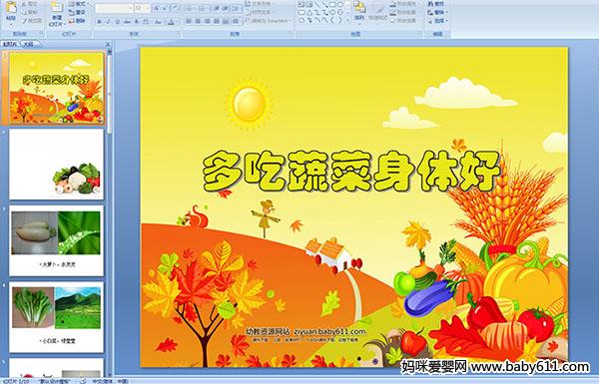Click the Find icon in editing group
Viewport: 599px width, 384px height.
436,4
